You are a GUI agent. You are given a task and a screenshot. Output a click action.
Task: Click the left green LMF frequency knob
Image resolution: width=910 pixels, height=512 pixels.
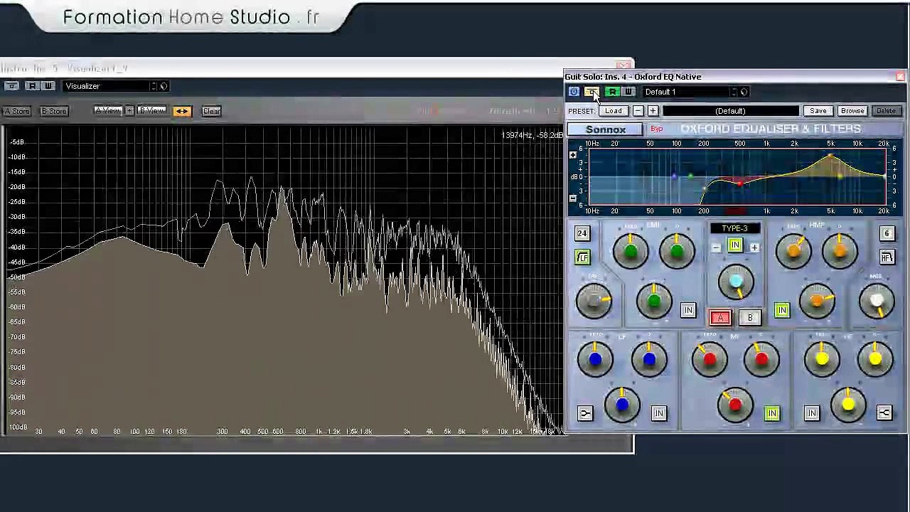(x=631, y=251)
